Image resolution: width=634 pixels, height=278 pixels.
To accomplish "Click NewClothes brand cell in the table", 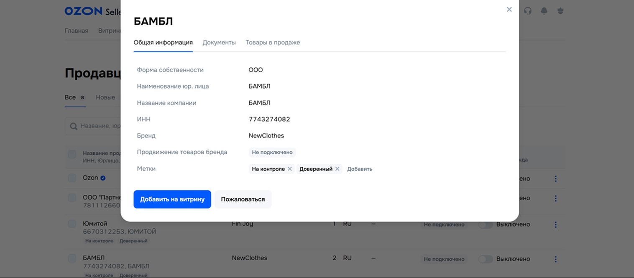I will pyautogui.click(x=250, y=258).
